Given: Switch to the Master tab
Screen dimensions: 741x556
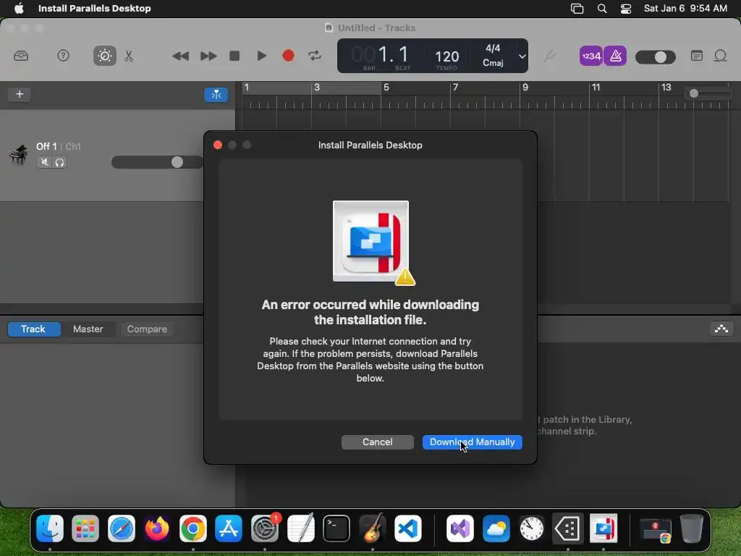Looking at the screenshot, I should tap(88, 329).
